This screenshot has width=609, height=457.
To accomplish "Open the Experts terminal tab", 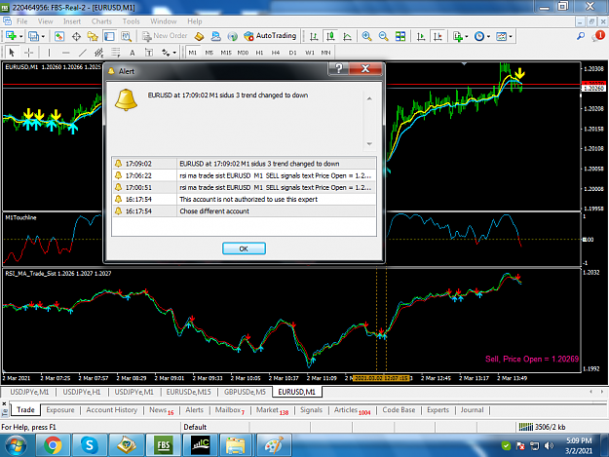I will coord(438,410).
